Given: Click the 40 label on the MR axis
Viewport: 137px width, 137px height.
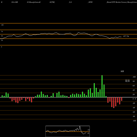Looking at the screenshot, I should (x=134, y=90).
